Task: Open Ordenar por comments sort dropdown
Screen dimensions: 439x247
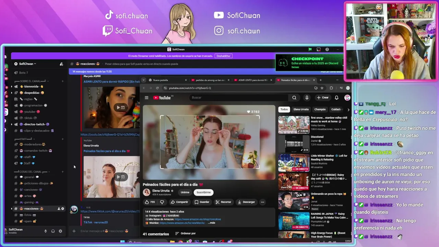Action: pyautogui.click(x=185, y=234)
